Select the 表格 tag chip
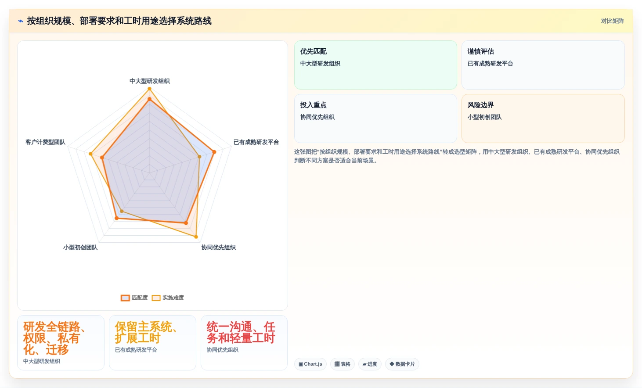The width and height of the screenshot is (642, 388). [343, 364]
